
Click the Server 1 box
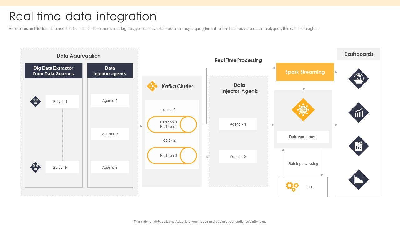62,102
